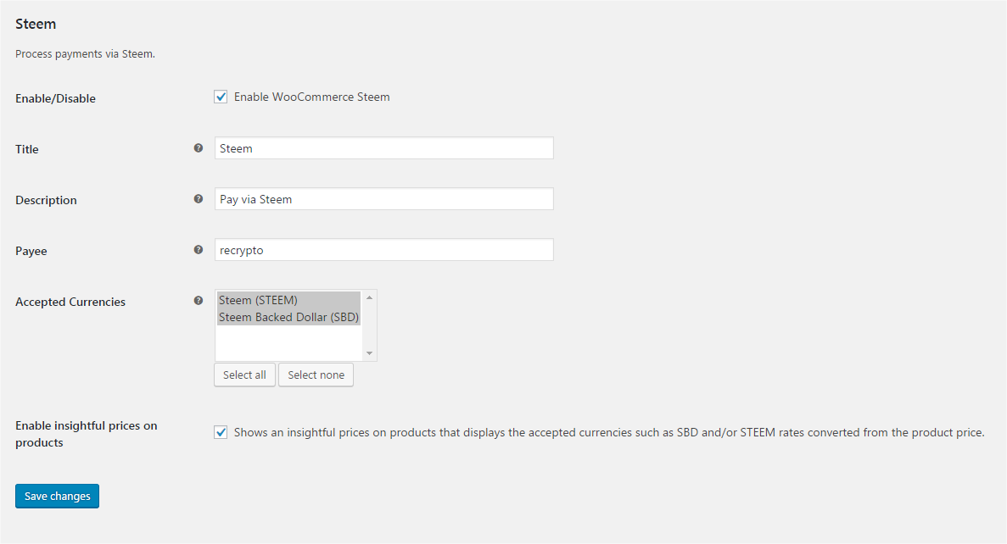Click the help icon beside Description

pos(199,199)
